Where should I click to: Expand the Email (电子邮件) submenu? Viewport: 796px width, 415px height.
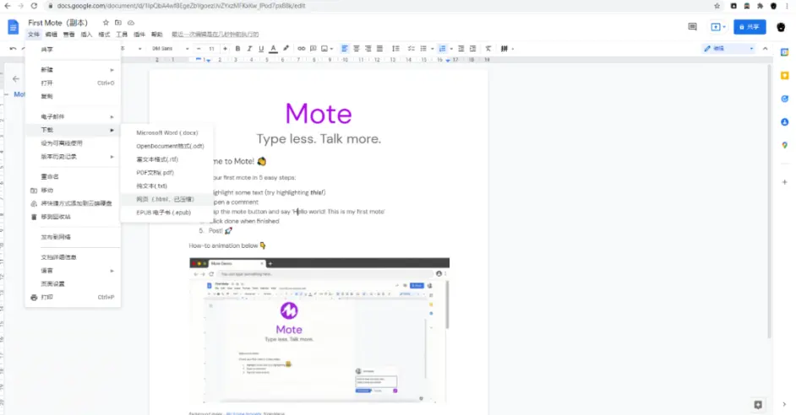tap(73, 116)
